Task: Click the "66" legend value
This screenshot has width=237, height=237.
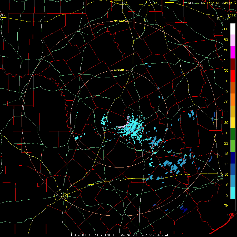Action: coord(226,29)
